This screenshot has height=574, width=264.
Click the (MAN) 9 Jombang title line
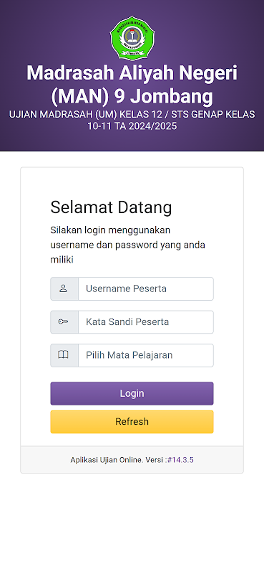[x=132, y=96]
